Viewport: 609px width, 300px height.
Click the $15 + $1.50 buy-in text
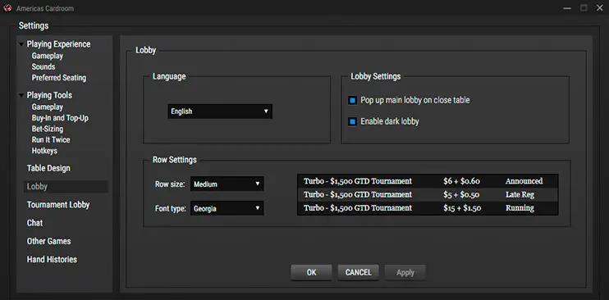[462, 208]
